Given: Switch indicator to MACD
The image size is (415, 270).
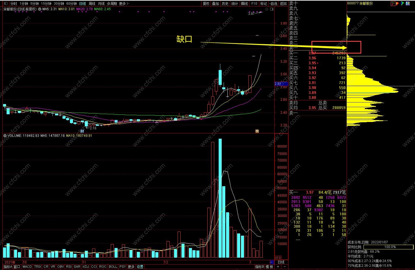Looking at the screenshot, I should pos(27,267).
